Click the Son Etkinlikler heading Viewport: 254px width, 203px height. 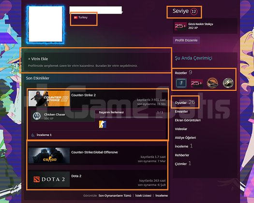point(38,78)
